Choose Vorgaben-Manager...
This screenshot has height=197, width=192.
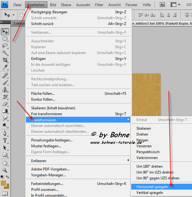coord(79,175)
